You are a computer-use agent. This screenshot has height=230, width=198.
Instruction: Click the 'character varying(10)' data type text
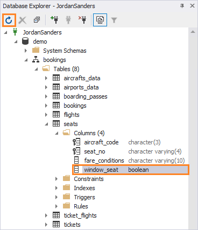pos(157,161)
